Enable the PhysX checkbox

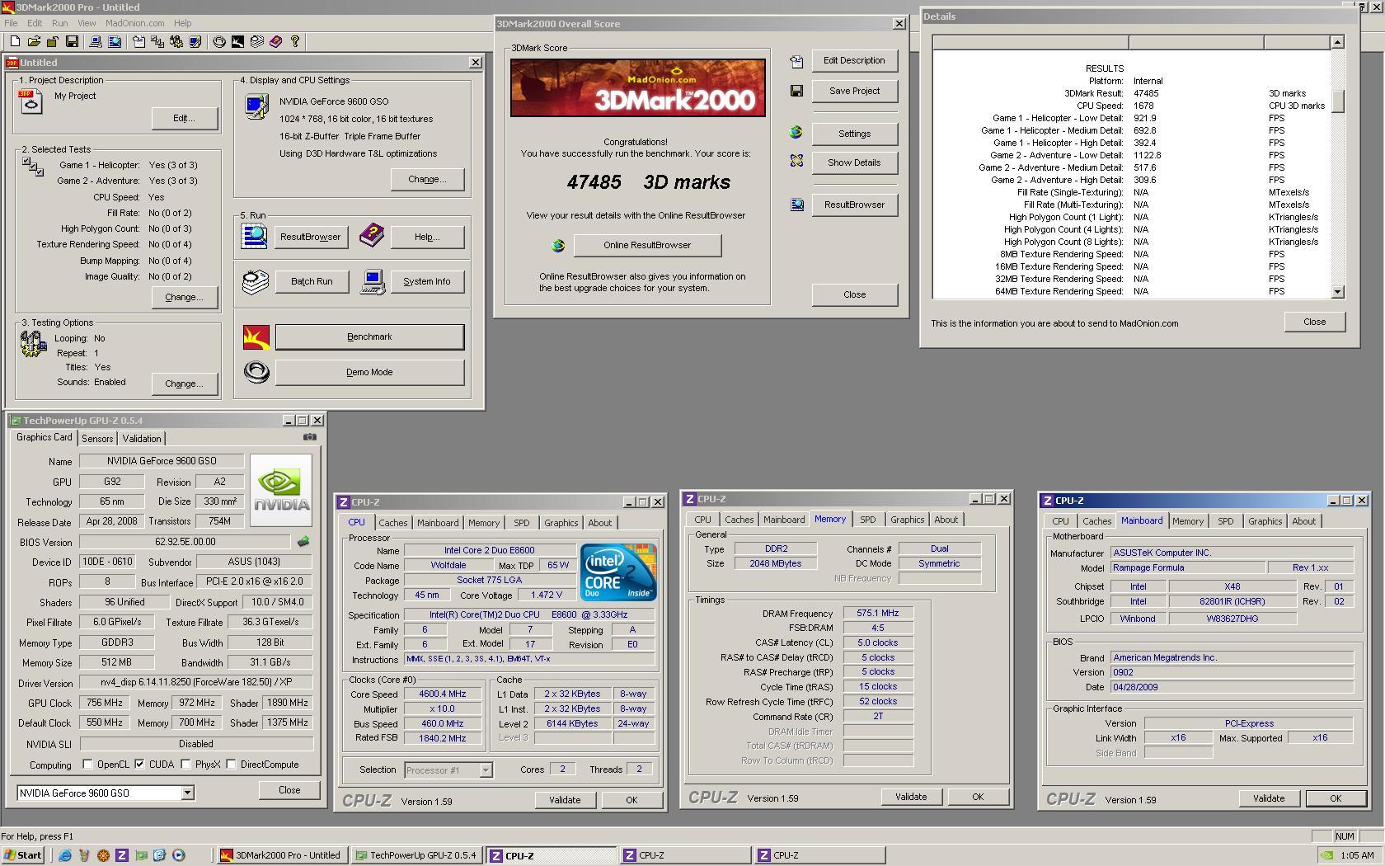tap(186, 765)
